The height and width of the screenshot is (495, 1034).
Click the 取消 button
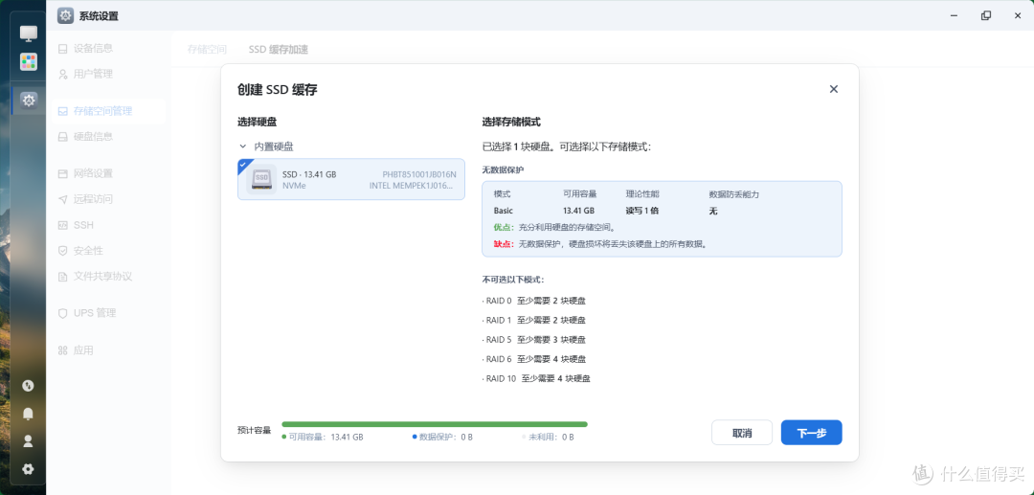point(742,433)
